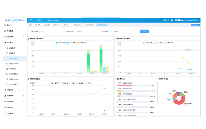Viewport: 206px width, 129px height.
Task: Toggle orange legend in sample source chart
Action: click(72, 83)
